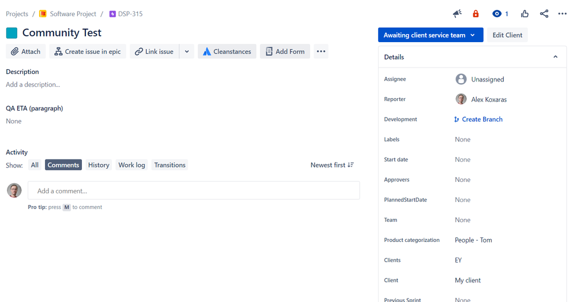This screenshot has height=302, width=576.
Task: Click the PlannedStartDate None value
Action: pyautogui.click(x=462, y=200)
